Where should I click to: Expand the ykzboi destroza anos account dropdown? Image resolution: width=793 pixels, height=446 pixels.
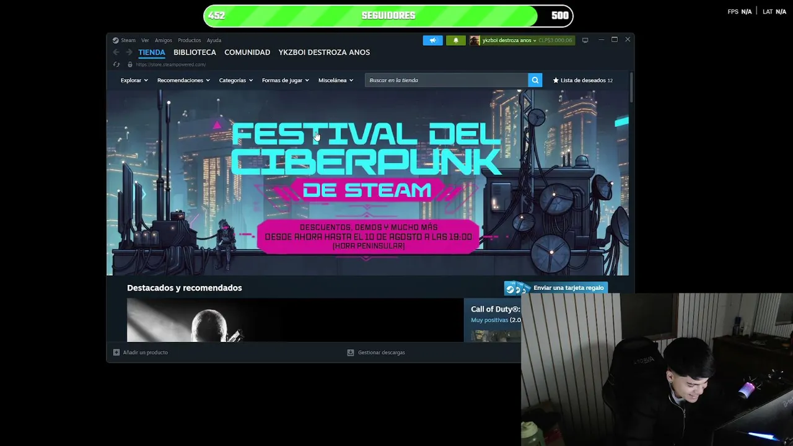(x=509, y=40)
